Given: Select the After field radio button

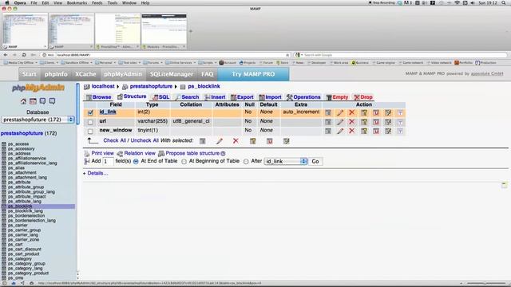Looking at the screenshot, I should point(246,161).
